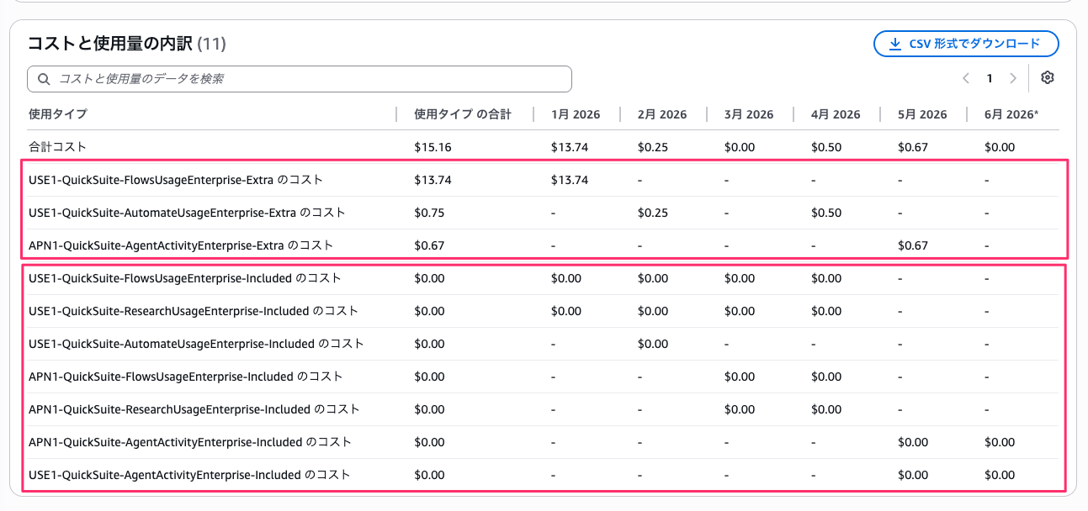Select APN1-QuickSuite-FlowsUsageEnterprise-Included row label
Screen dimensions: 1088x511
[x=185, y=377]
